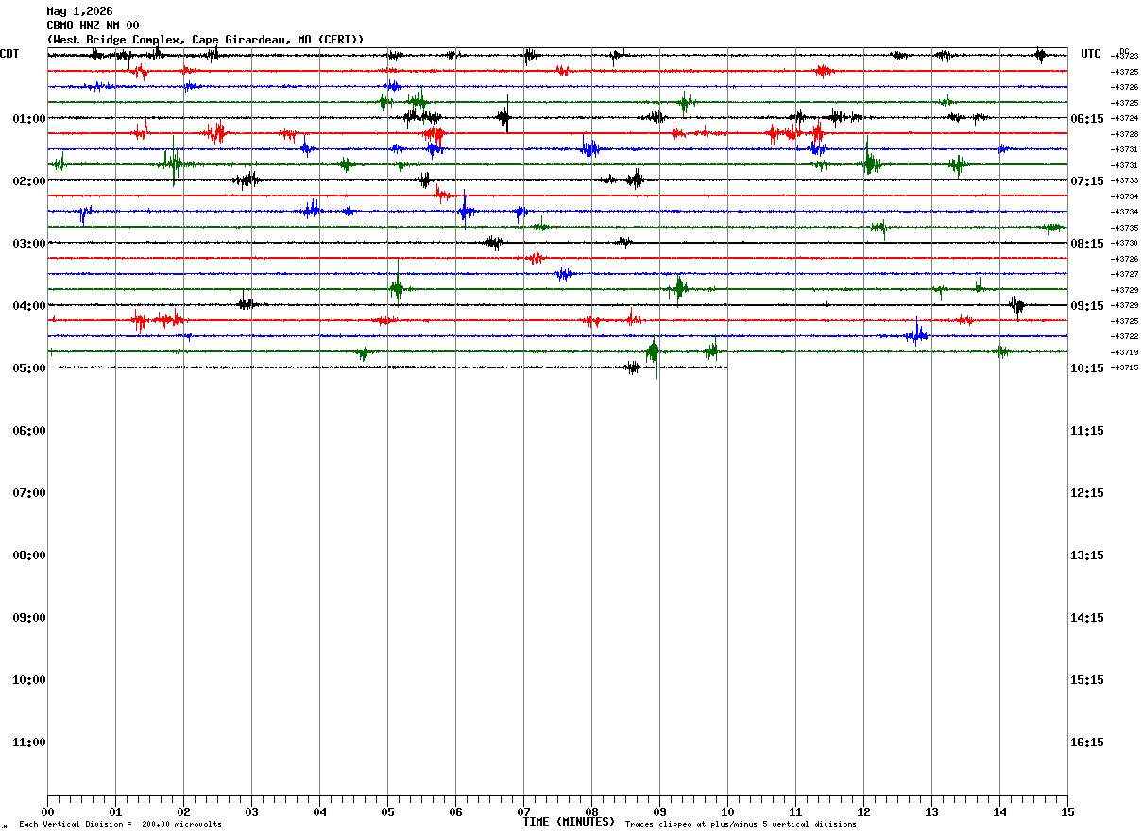
Task: Click minute 15 tick label on axis
Action: pos(1067,812)
